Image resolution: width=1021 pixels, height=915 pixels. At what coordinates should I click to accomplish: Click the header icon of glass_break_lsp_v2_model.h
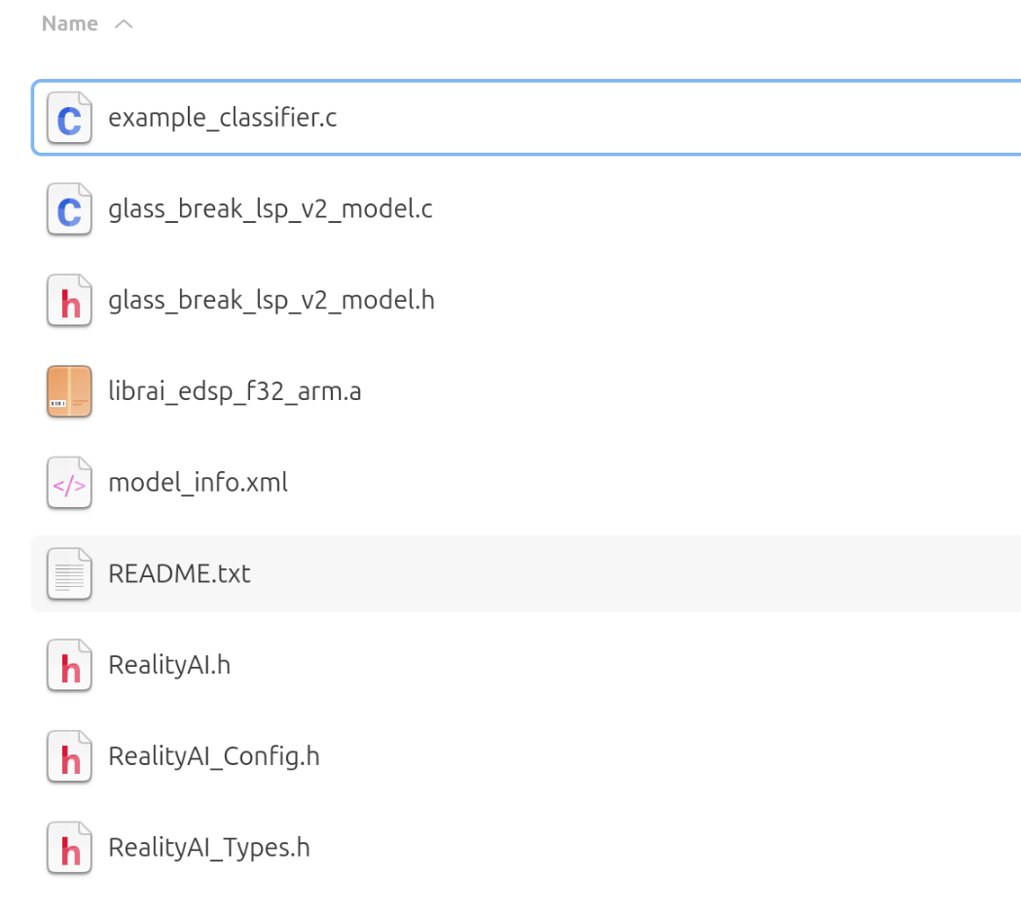(69, 301)
